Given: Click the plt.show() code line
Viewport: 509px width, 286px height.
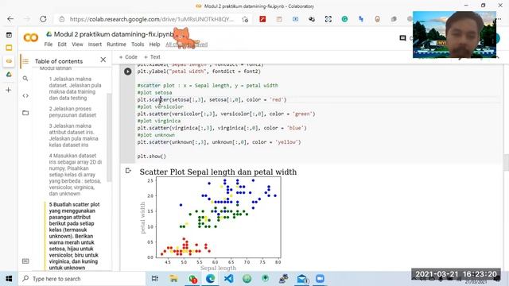Looking at the screenshot, I should [152, 157].
